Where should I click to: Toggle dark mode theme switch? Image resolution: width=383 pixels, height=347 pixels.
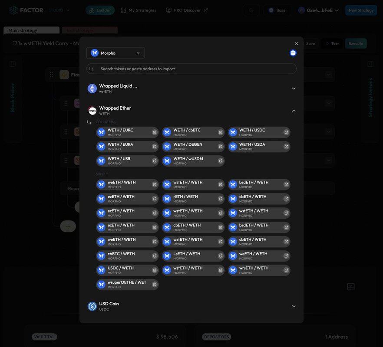252,10
